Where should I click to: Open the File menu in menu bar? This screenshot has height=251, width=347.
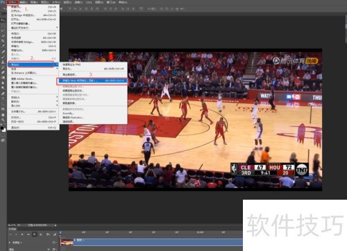coord(12,2)
